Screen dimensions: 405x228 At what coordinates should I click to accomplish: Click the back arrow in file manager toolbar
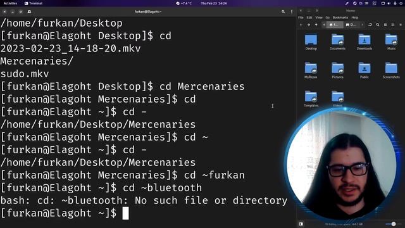tap(301, 25)
